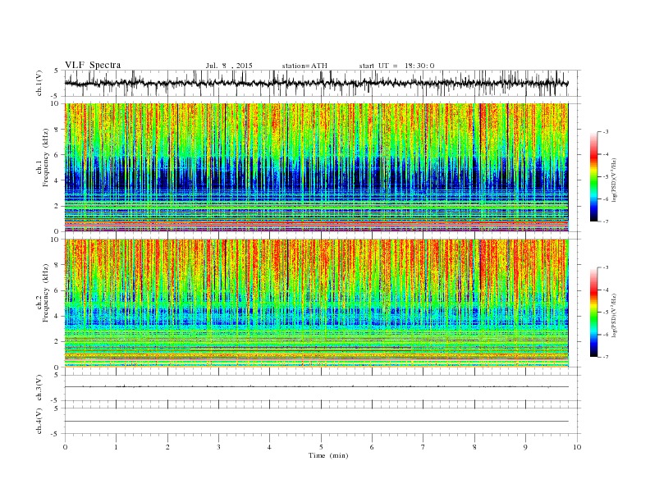Click the "VLF Spectra" plot title
The image size is (650, 502).
(93, 65)
